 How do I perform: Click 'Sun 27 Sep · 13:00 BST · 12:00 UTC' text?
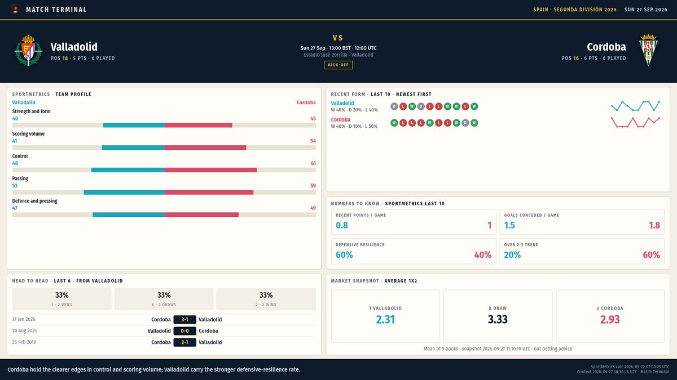pyautogui.click(x=338, y=48)
